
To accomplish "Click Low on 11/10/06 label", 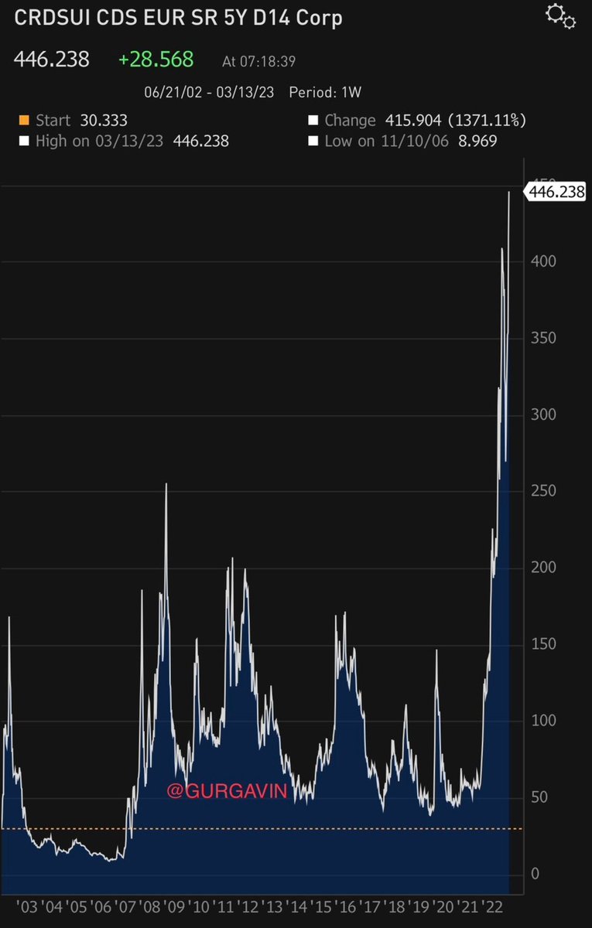I will coord(388,142).
